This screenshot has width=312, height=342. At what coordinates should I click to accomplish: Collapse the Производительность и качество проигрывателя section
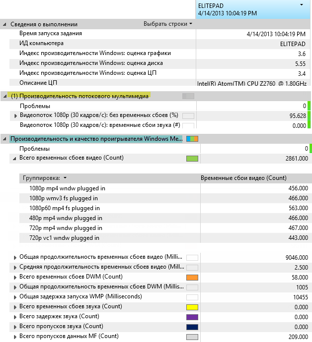click(4, 139)
